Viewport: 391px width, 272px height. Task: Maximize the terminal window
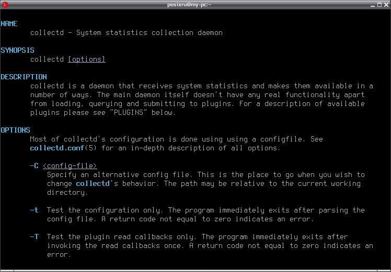pyautogui.click(x=379, y=5)
